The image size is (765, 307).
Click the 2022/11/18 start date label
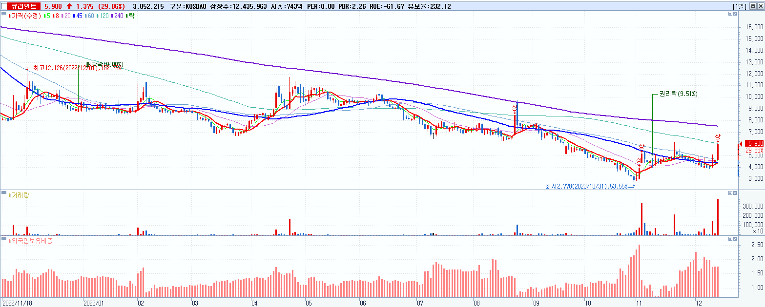[x=17, y=302]
